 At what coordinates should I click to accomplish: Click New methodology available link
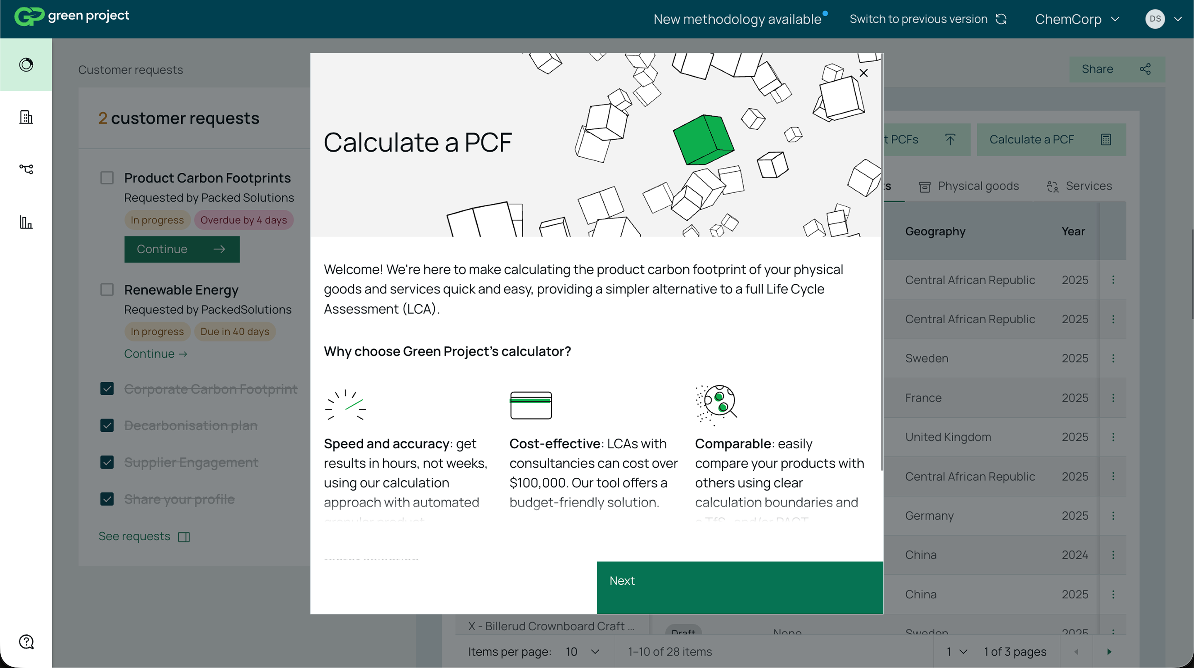[x=737, y=19]
